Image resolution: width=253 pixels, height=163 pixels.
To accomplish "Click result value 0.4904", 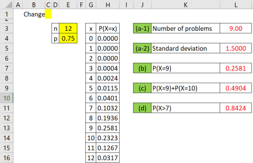I will point(236,88).
